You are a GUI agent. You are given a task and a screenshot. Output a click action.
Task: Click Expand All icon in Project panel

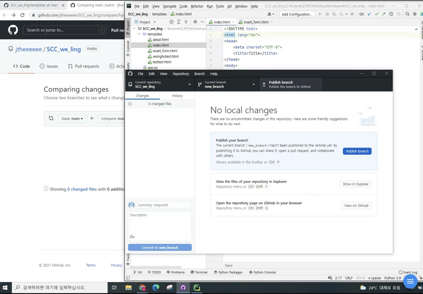[178, 22]
